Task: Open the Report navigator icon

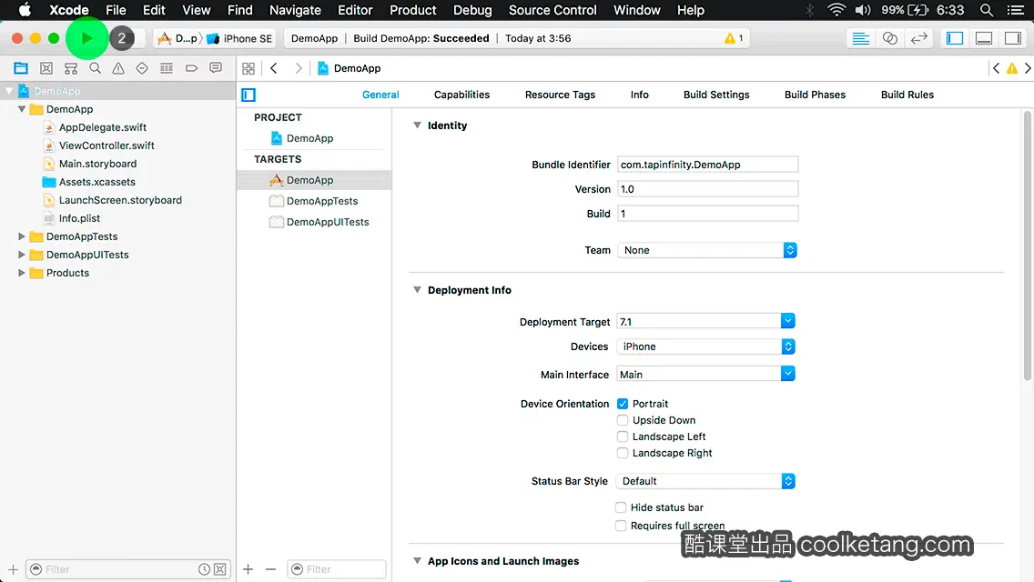Action: [x=216, y=68]
